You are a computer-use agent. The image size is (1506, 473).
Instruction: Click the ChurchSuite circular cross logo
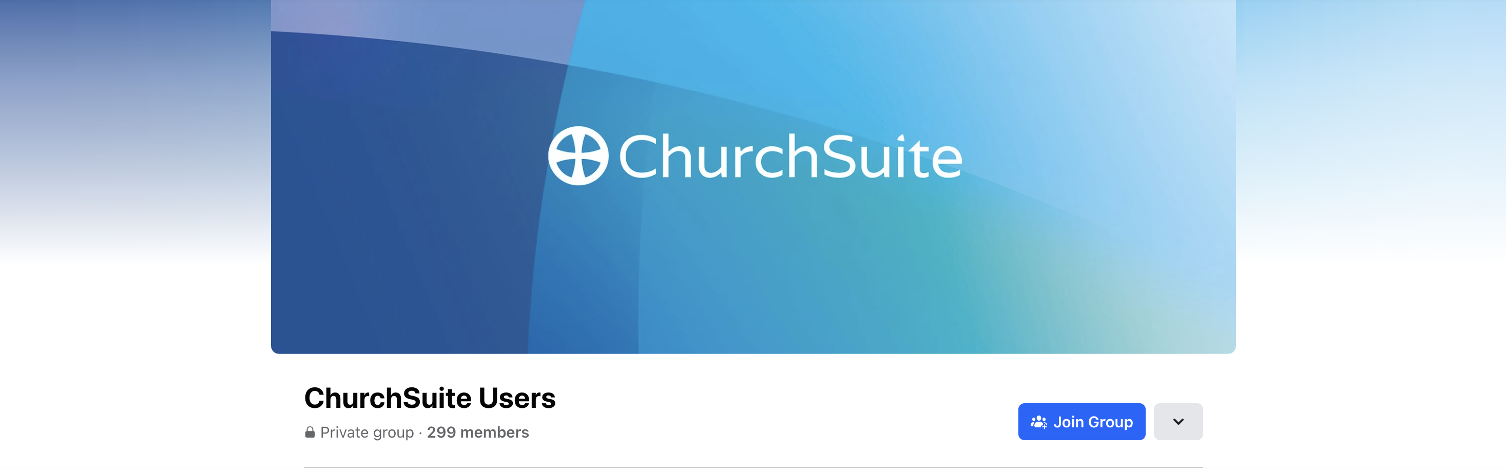pyautogui.click(x=578, y=155)
